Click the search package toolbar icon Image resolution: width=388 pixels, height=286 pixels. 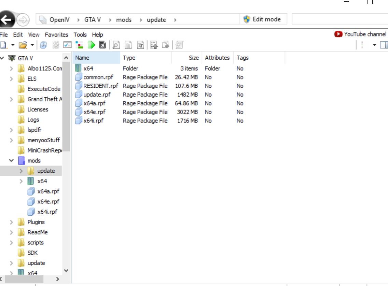[44, 45]
